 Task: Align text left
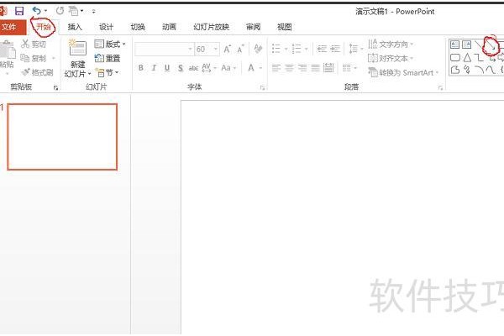(276, 68)
